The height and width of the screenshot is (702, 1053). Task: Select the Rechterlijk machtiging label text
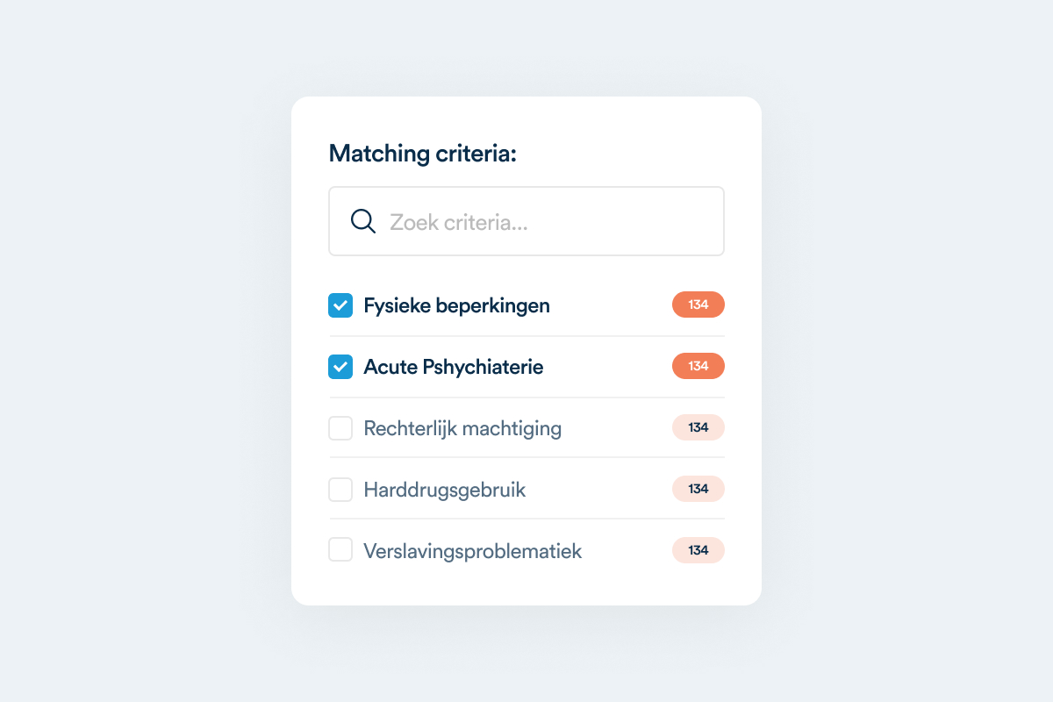[x=462, y=428]
